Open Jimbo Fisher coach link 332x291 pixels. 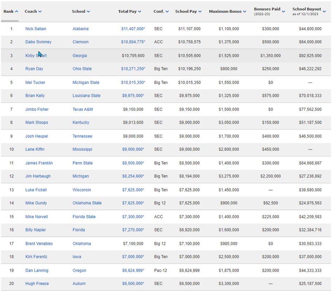click(37, 109)
